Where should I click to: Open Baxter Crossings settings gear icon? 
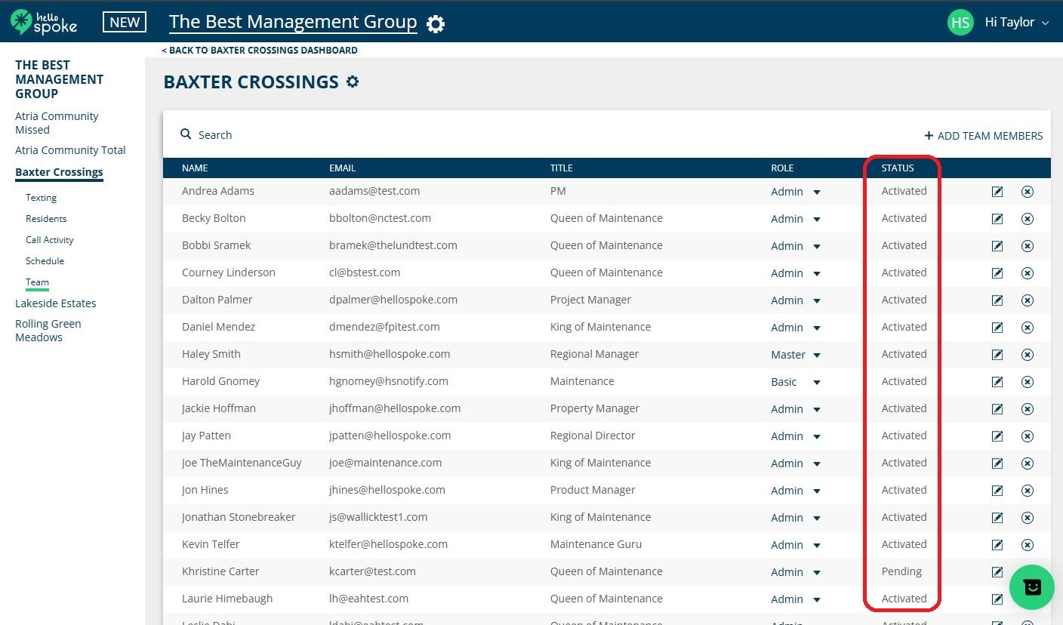[353, 82]
